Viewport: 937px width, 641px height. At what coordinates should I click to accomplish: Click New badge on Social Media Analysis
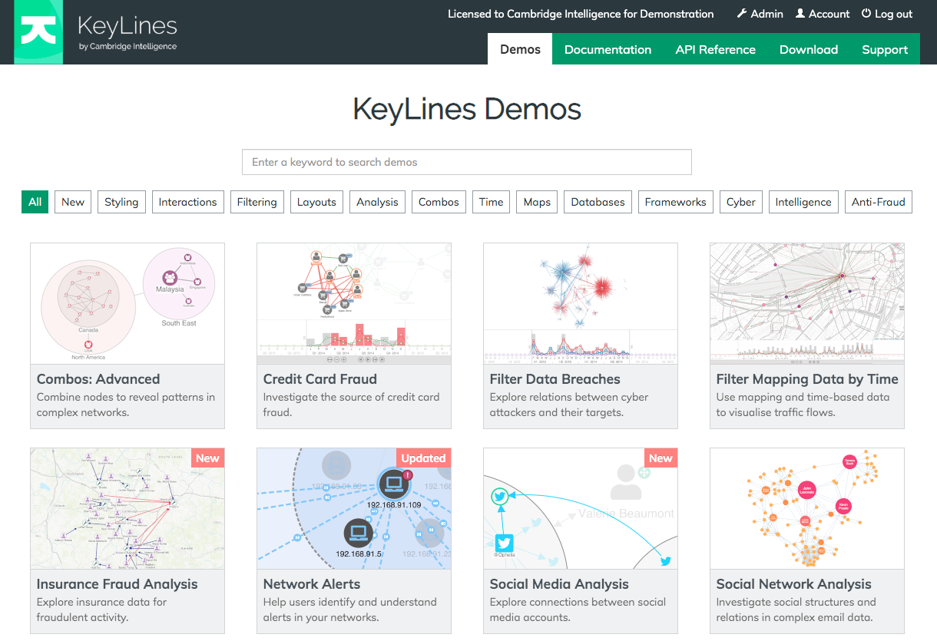(661, 458)
